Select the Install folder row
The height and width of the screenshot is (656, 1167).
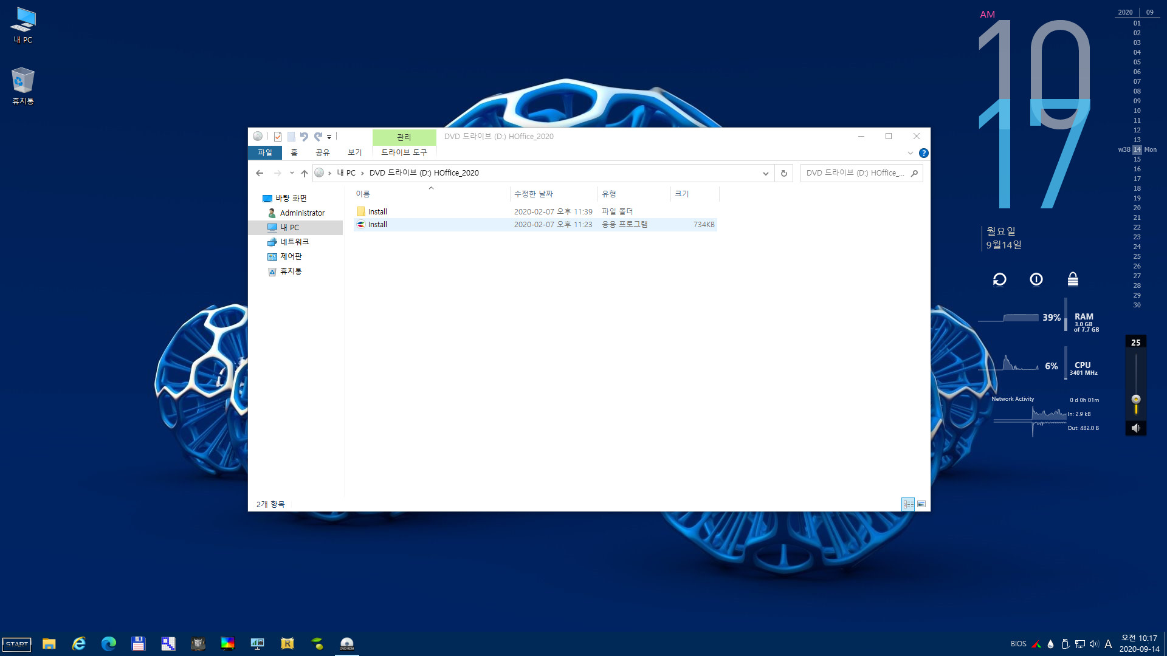535,211
